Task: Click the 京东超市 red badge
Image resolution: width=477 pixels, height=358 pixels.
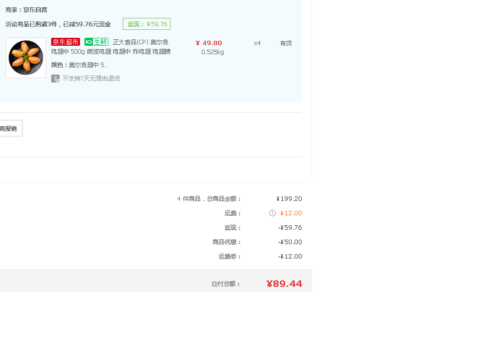Action: (x=66, y=42)
